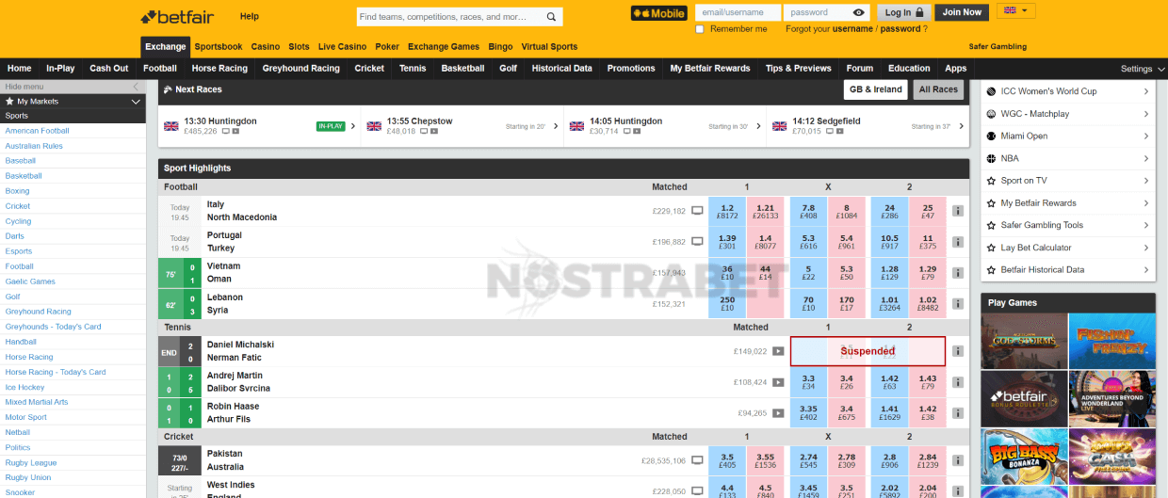The height and width of the screenshot is (498, 1168).
Task: Click the IN-PLAY badge on 13:30 Huntingdon
Action: (x=331, y=125)
